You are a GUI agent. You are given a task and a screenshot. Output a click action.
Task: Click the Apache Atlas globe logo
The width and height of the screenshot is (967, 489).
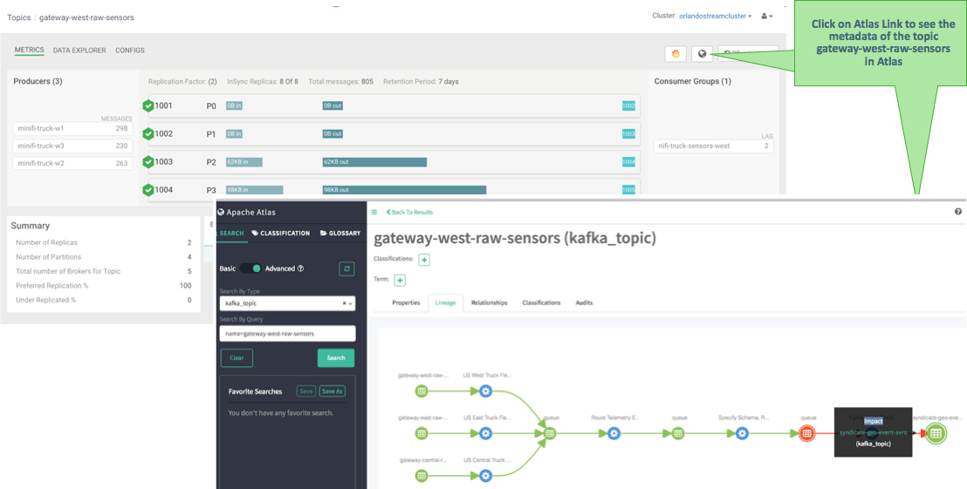[x=221, y=212]
